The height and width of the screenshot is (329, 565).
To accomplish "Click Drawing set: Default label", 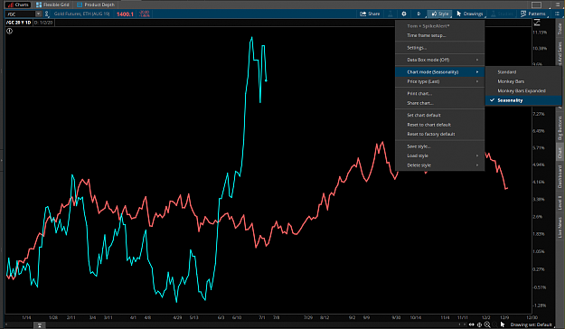I will (x=532, y=324).
